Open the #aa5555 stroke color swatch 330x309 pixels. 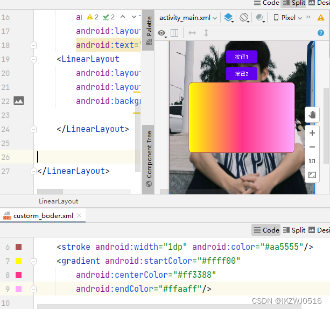click(x=19, y=247)
